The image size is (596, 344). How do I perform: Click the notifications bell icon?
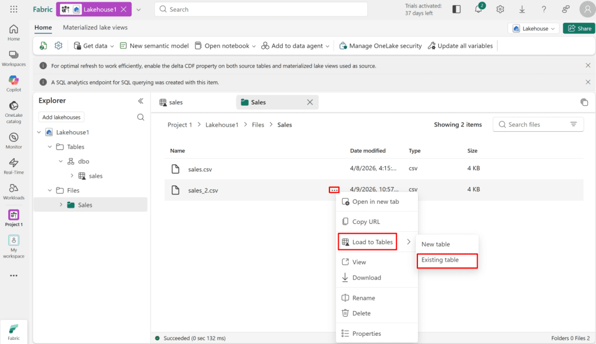pyautogui.click(x=478, y=9)
